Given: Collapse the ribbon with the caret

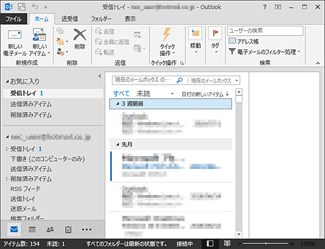Looking at the screenshot, I should tap(318, 63).
